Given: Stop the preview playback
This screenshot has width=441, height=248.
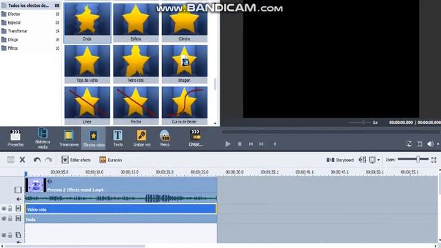Looking at the screenshot, I should [240, 144].
